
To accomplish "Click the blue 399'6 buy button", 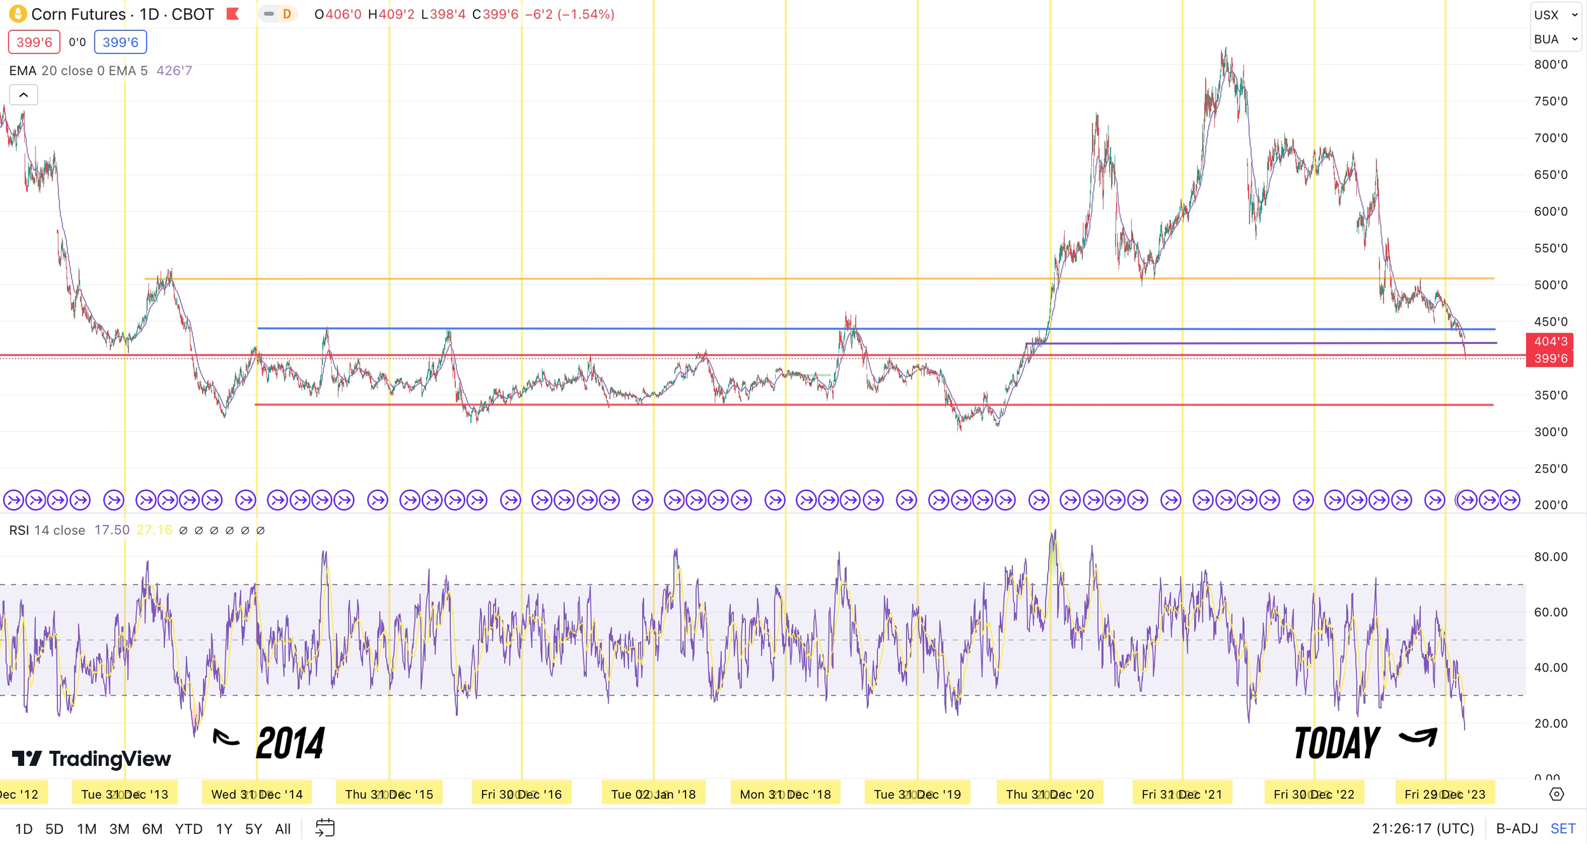I will point(121,42).
